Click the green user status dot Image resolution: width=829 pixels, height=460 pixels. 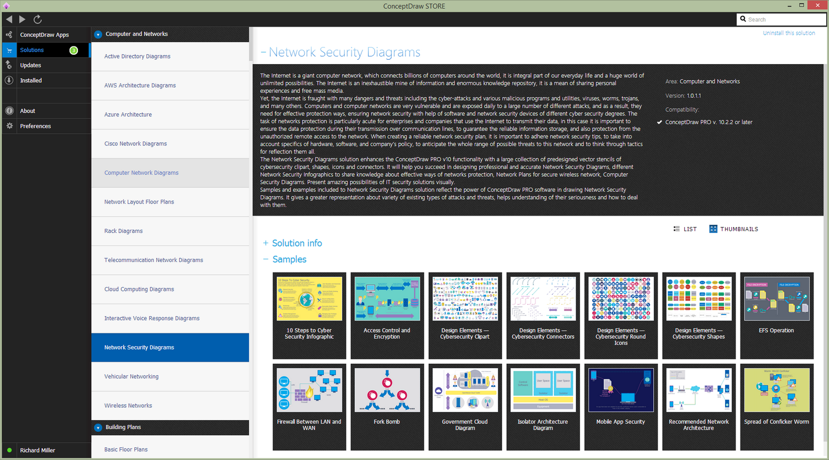click(x=9, y=450)
